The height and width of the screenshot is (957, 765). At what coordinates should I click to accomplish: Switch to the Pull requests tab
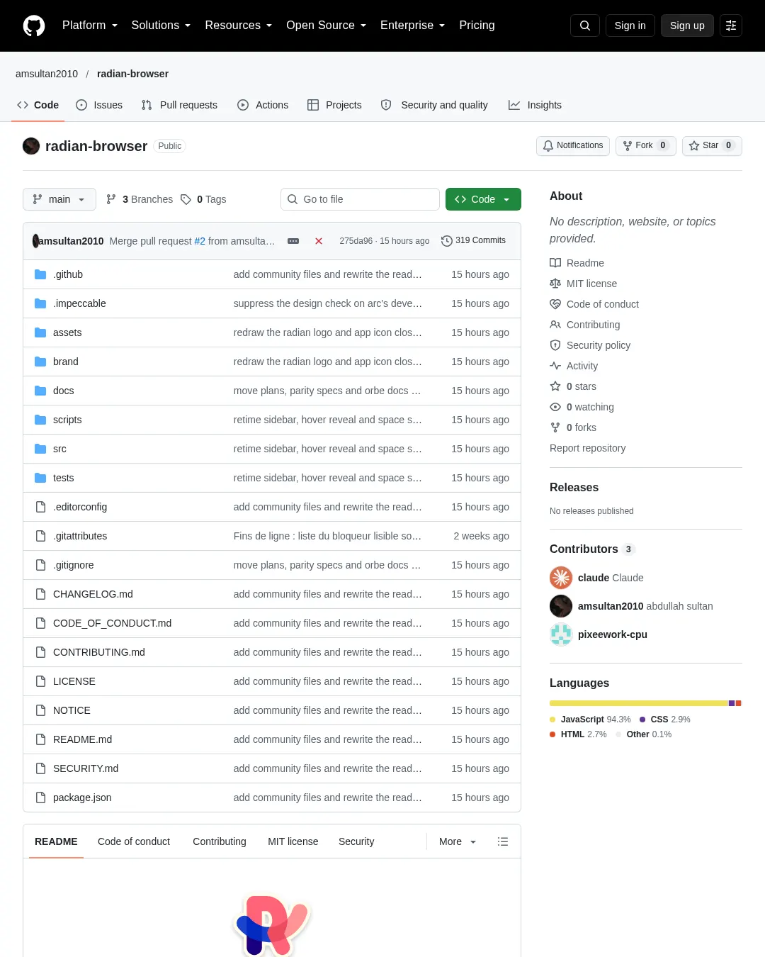pyautogui.click(x=179, y=105)
